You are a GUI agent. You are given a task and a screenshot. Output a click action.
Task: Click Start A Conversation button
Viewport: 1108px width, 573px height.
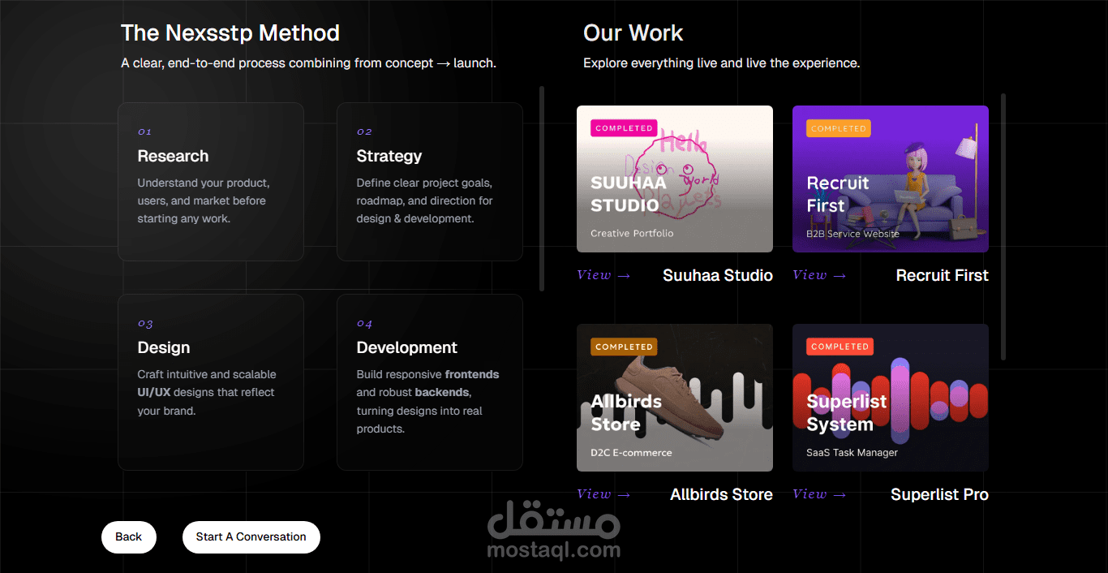251,537
